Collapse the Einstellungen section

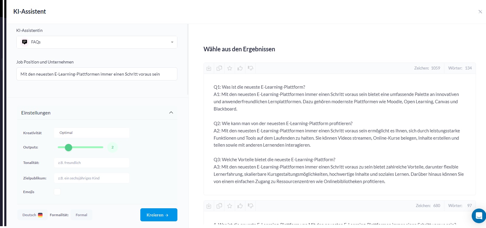point(171,113)
